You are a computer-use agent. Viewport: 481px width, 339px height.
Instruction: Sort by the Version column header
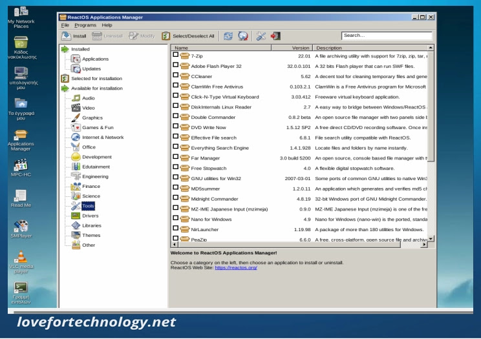pyautogui.click(x=292, y=48)
